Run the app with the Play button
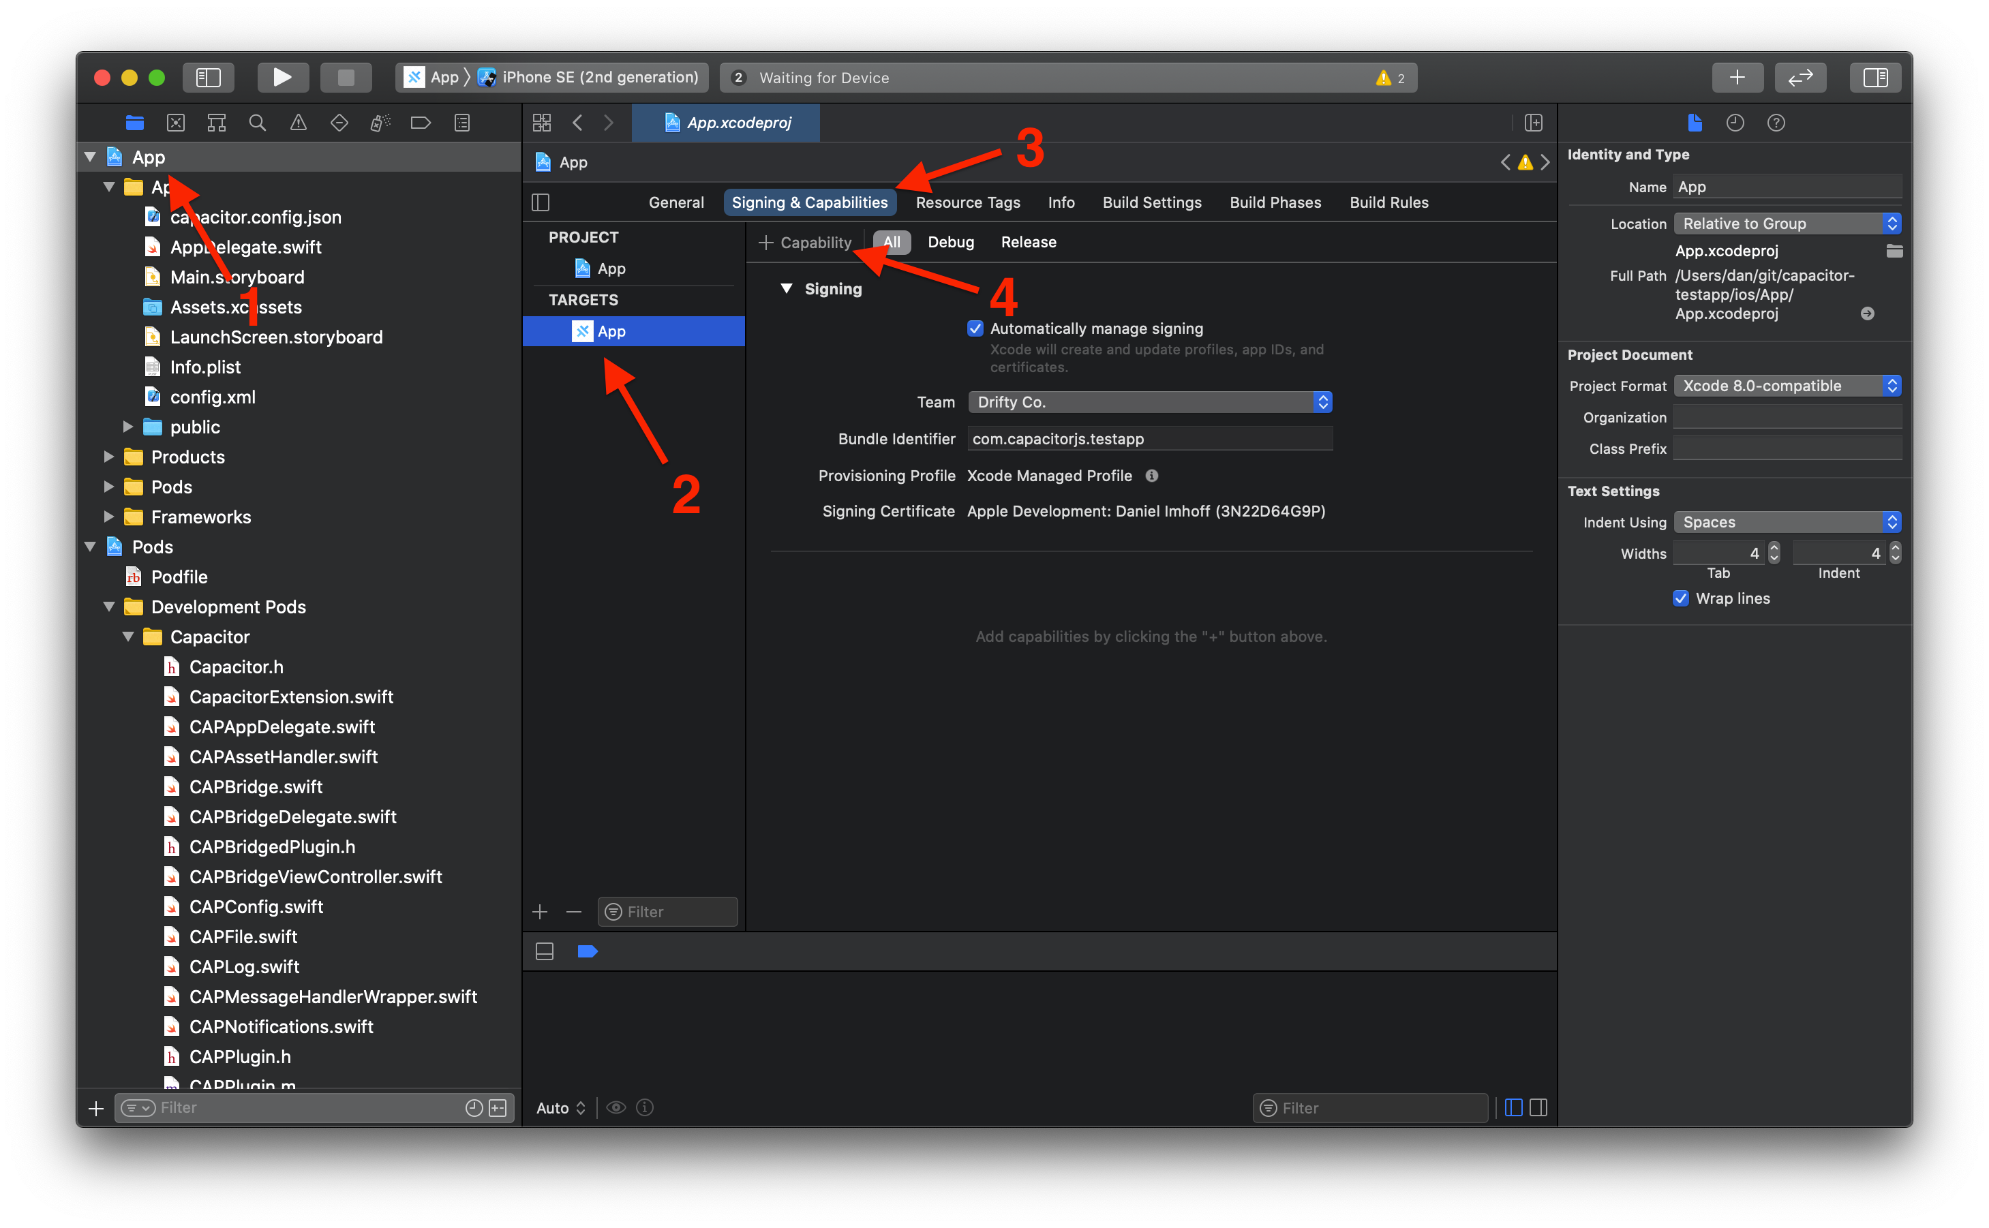 tap(283, 77)
